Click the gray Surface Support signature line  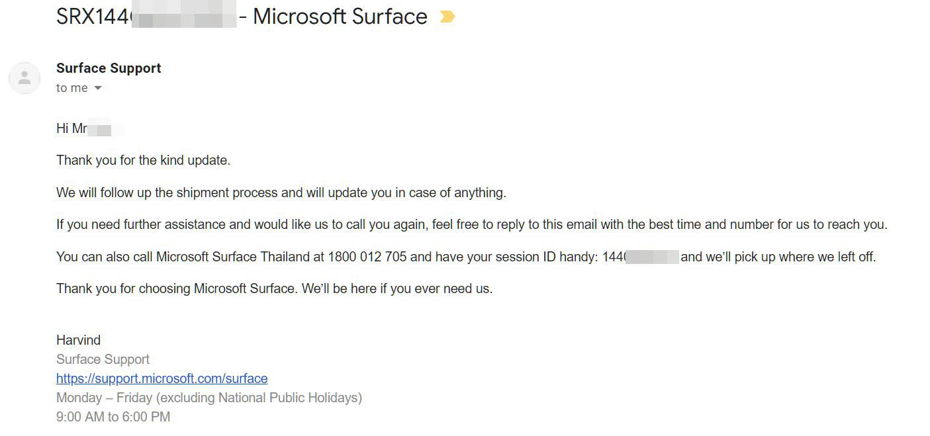[x=103, y=359]
